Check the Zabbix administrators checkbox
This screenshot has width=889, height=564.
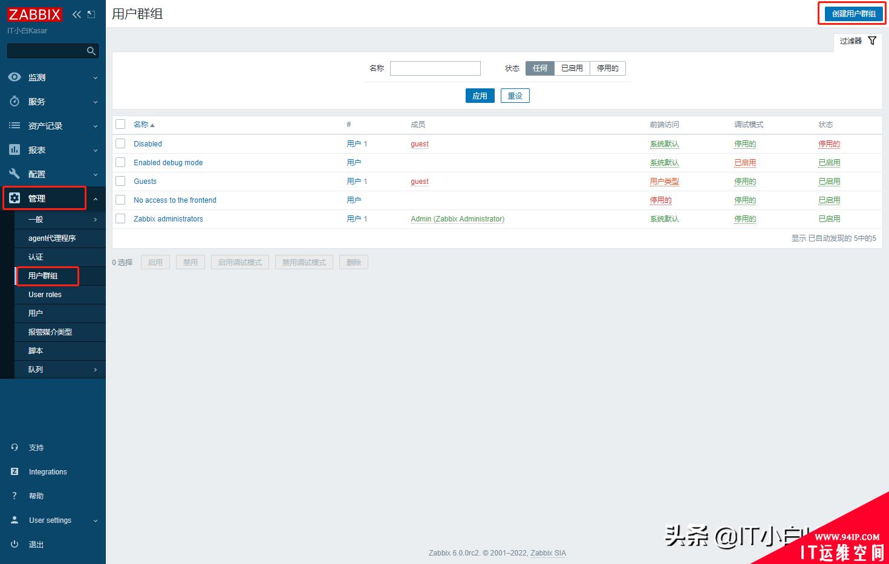click(120, 218)
